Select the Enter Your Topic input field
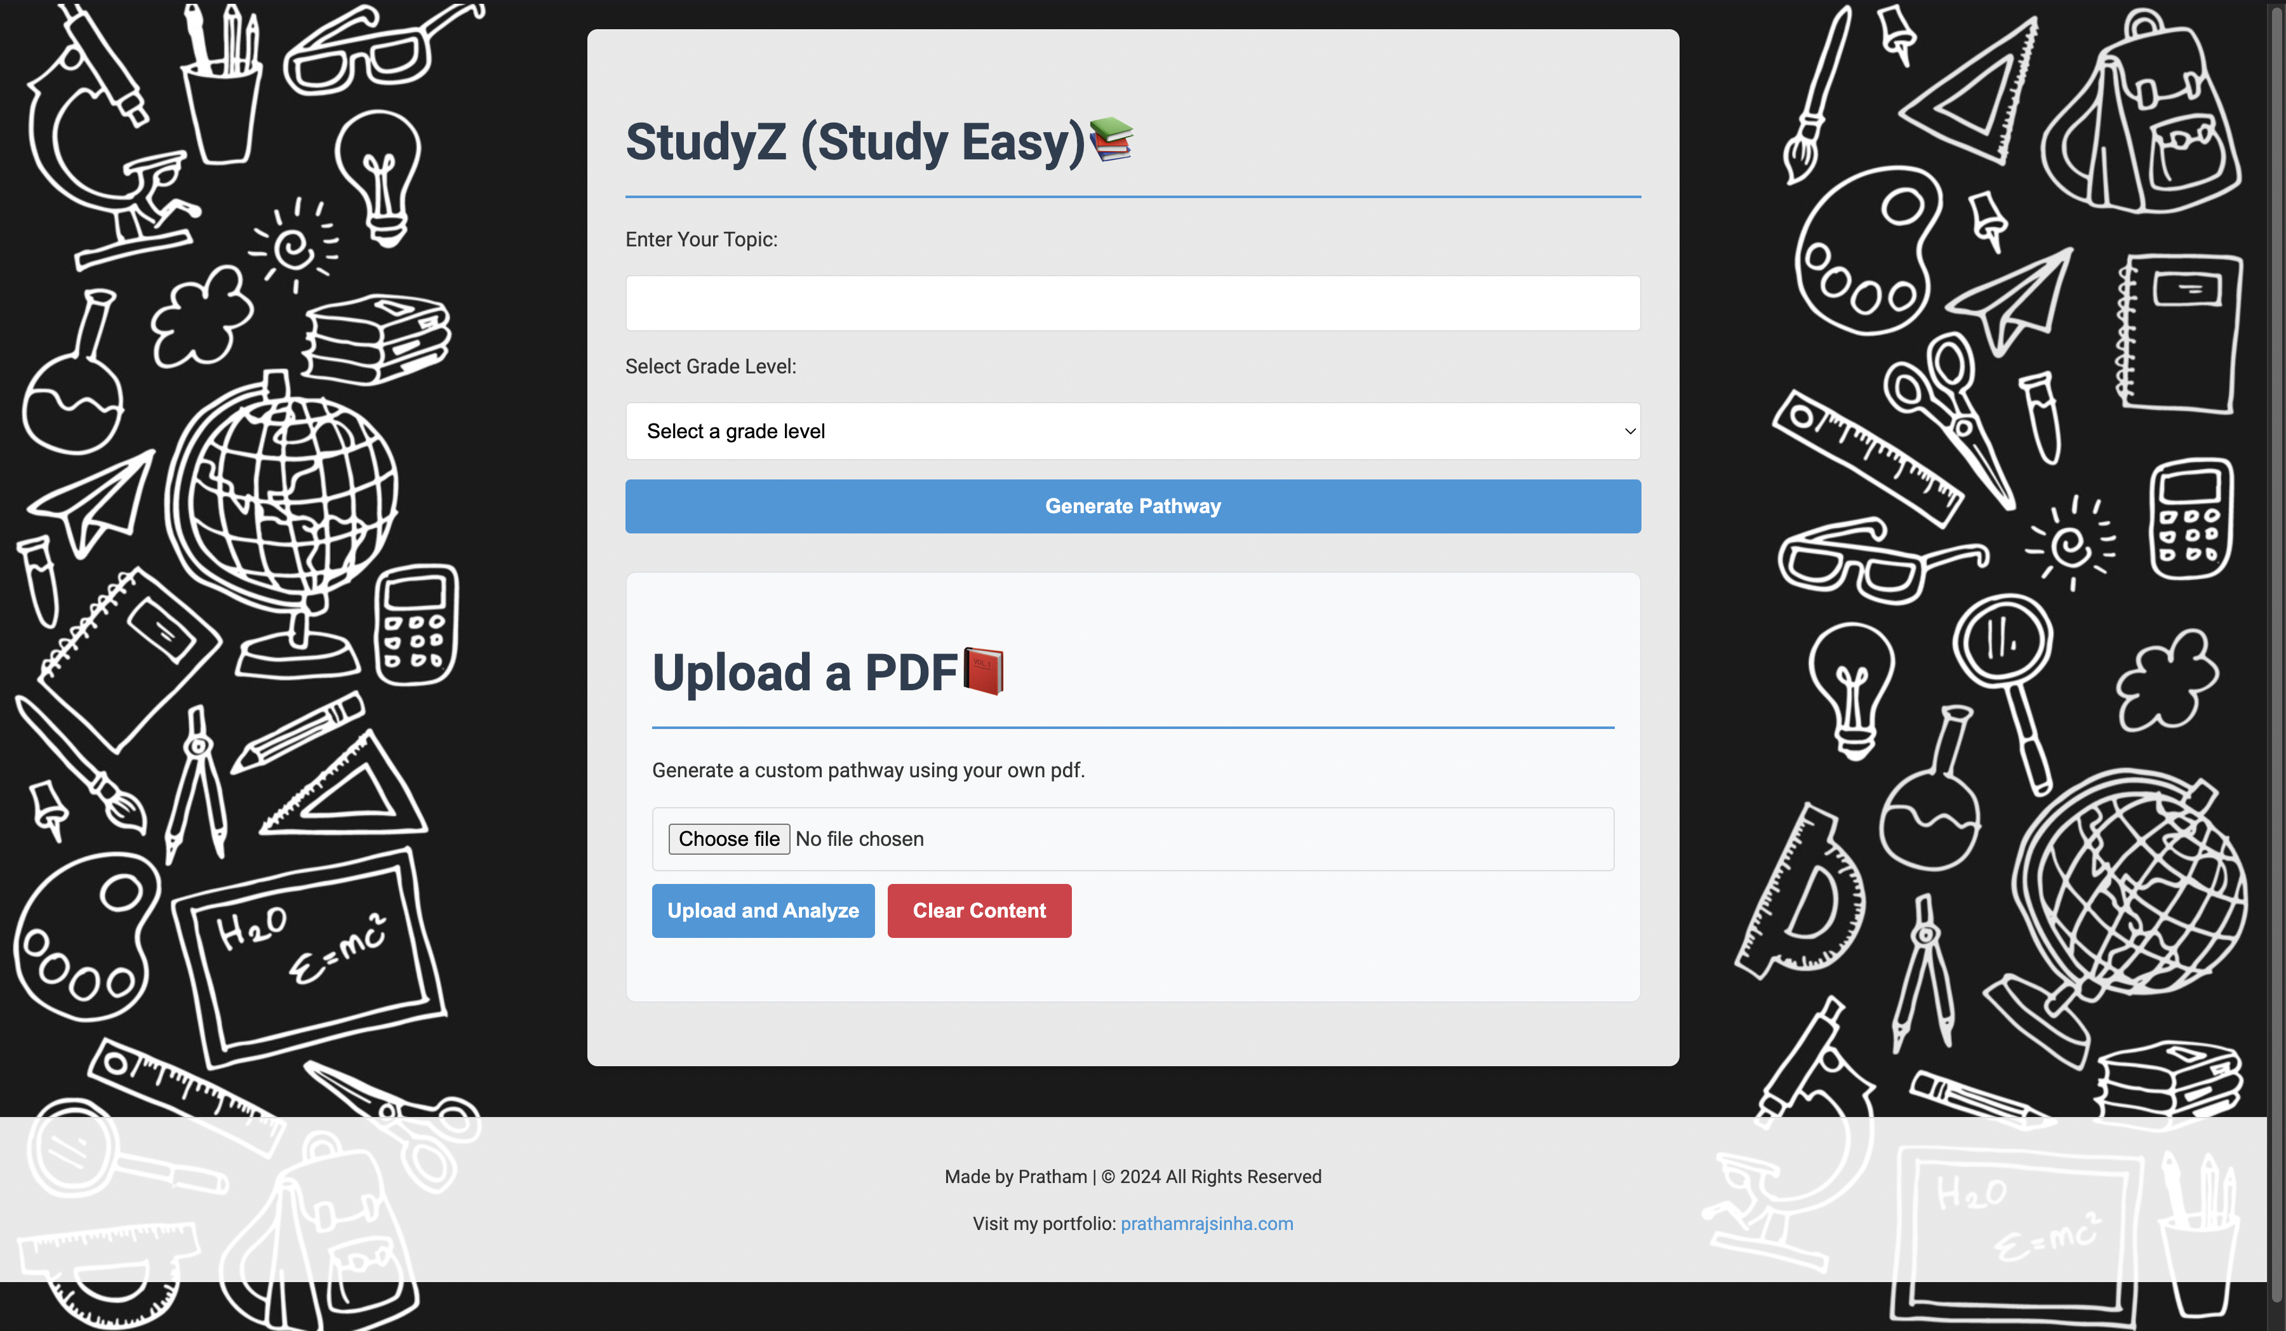The width and height of the screenshot is (2286, 1331). [x=1133, y=303]
